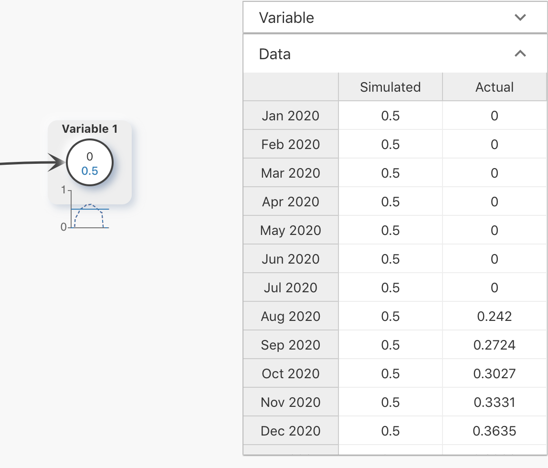Click the Actual cell for Apr 2020
The image size is (548, 468).
(x=494, y=202)
